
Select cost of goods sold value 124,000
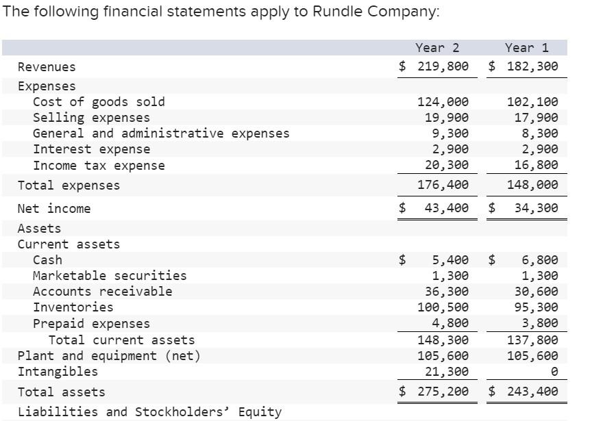click(x=443, y=102)
